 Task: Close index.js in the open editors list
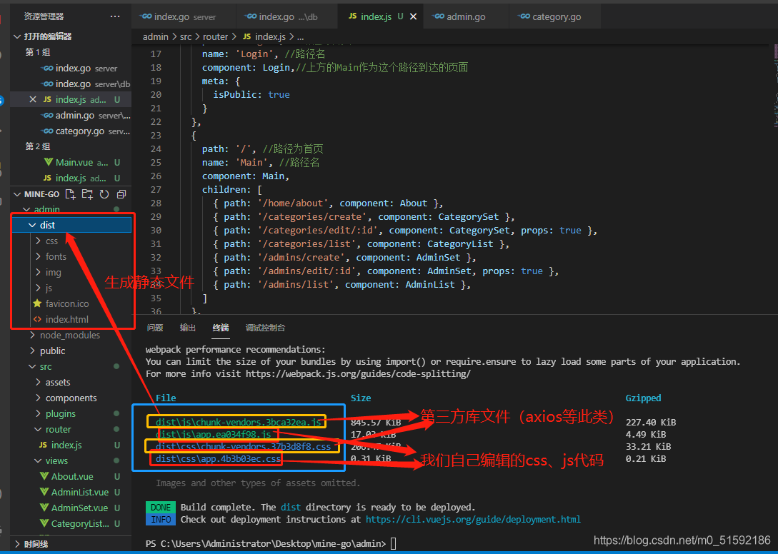[33, 100]
